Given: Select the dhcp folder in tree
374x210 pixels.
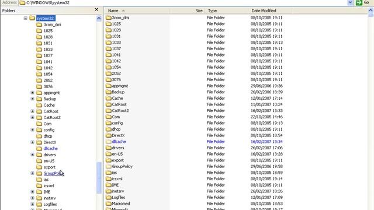Looking at the screenshot, I should tap(48, 136).
